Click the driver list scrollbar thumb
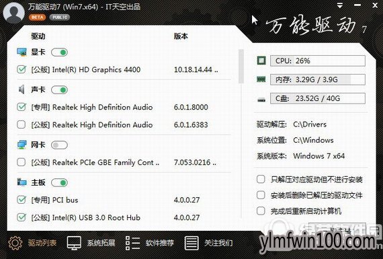Viewport: 383px width, 259px height. [x=241, y=67]
